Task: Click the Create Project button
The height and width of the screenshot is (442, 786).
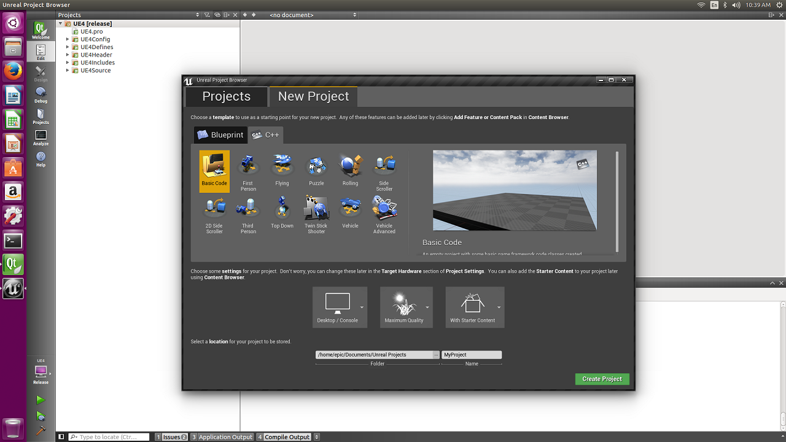Action: click(602, 379)
